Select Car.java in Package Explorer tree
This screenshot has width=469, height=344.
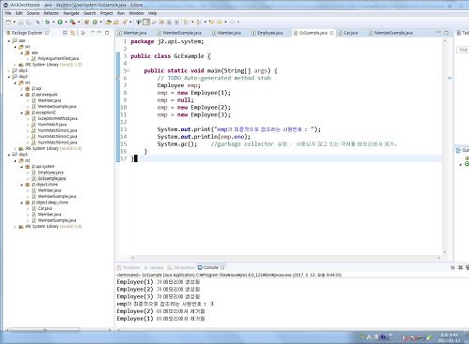45,208
